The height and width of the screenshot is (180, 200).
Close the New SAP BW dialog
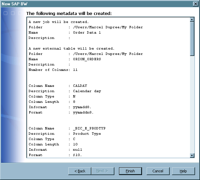click(x=196, y=3)
